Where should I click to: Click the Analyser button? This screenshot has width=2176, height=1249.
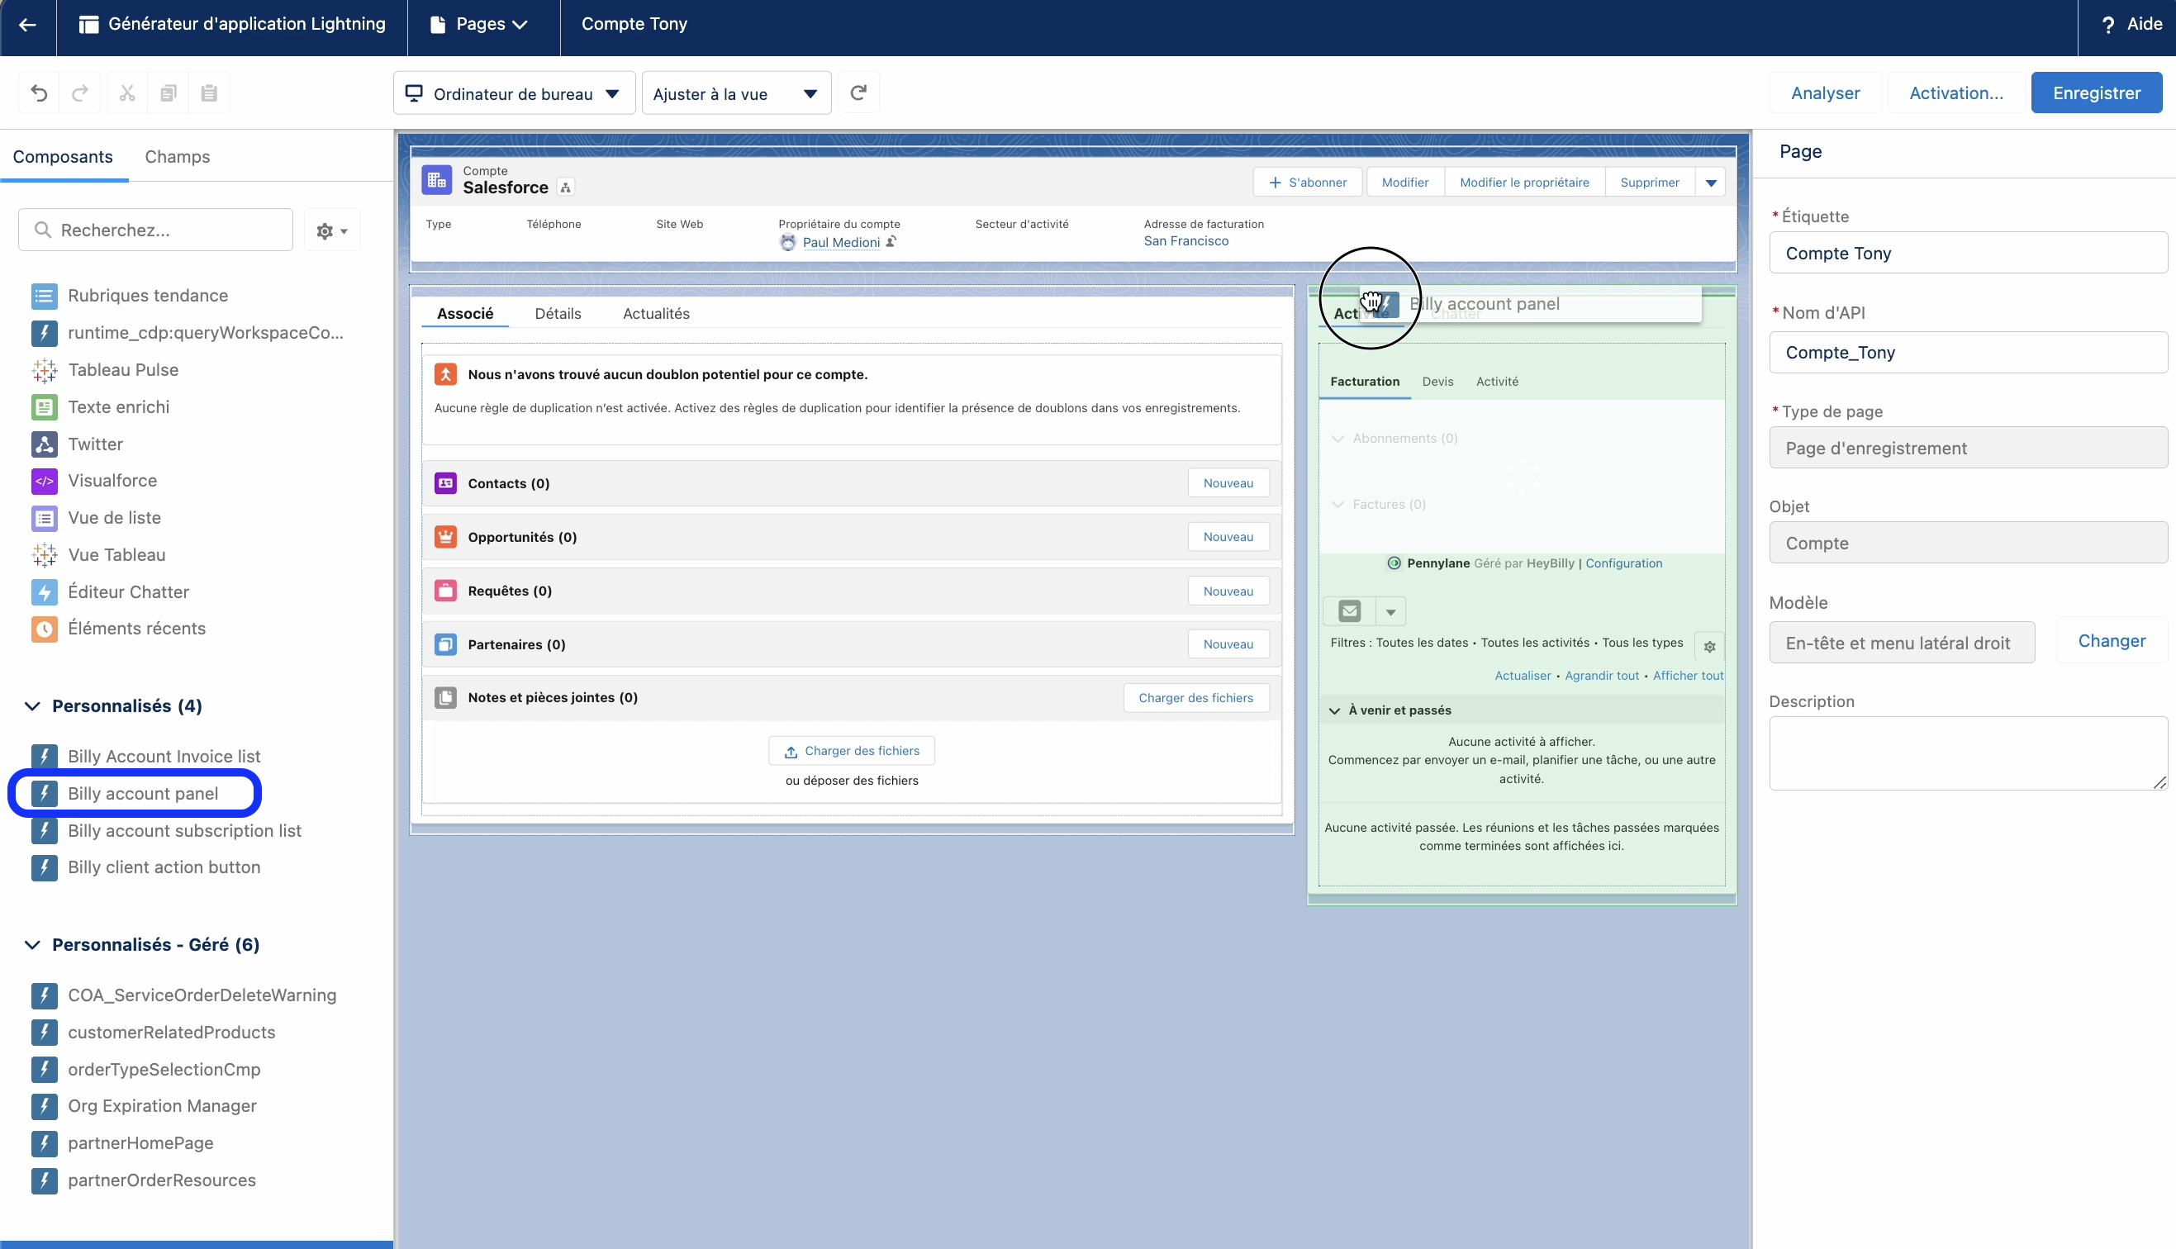pos(1825,93)
